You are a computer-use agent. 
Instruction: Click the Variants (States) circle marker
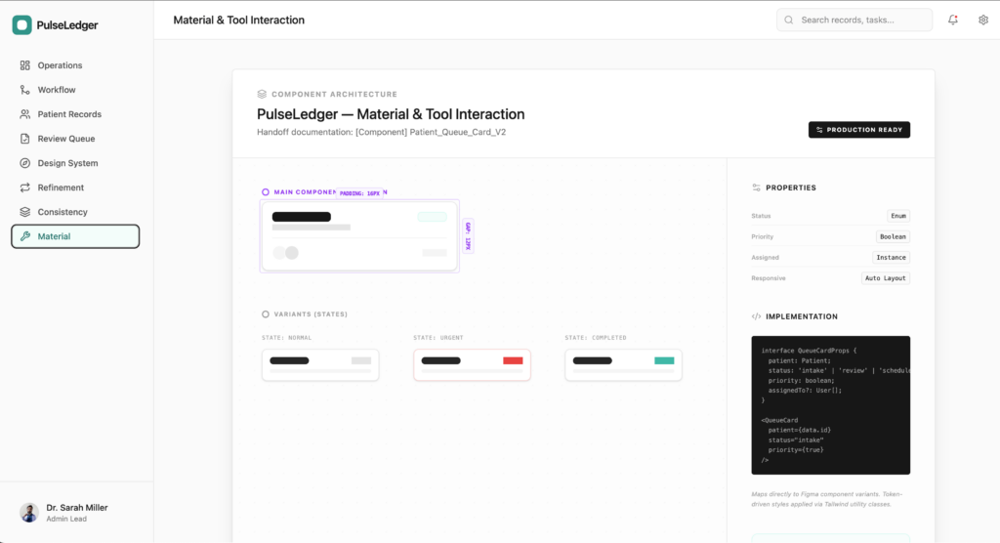pyautogui.click(x=266, y=313)
